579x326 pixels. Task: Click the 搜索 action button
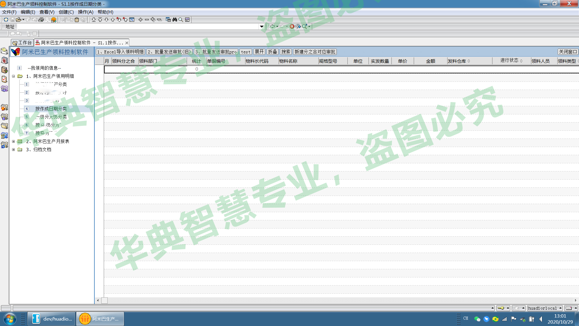click(286, 52)
